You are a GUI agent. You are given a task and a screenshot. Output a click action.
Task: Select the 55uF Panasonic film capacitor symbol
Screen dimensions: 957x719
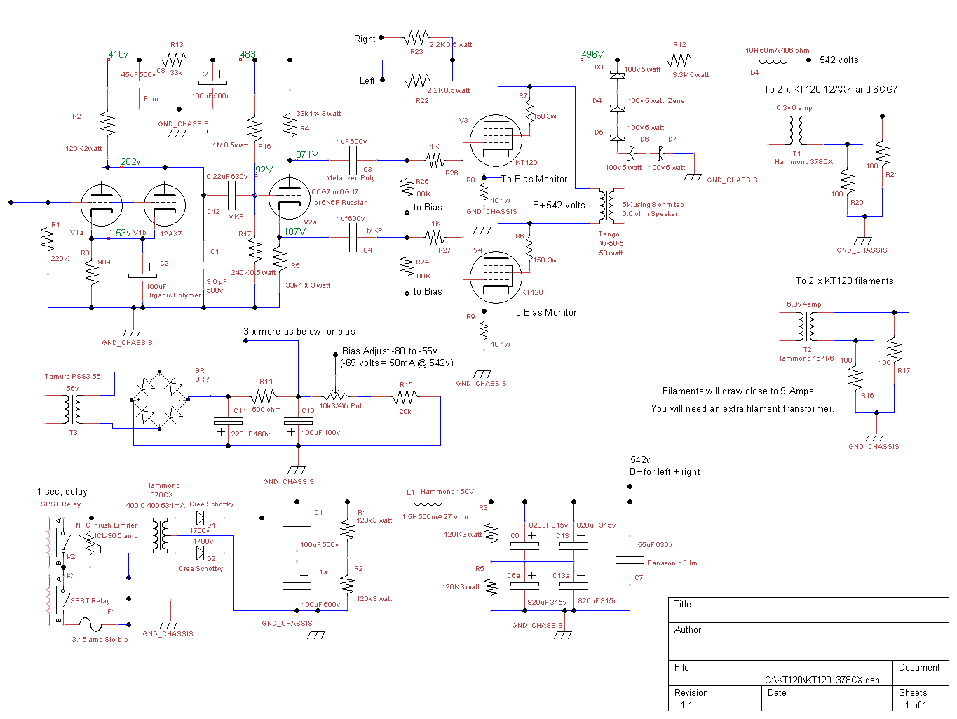tap(630, 560)
